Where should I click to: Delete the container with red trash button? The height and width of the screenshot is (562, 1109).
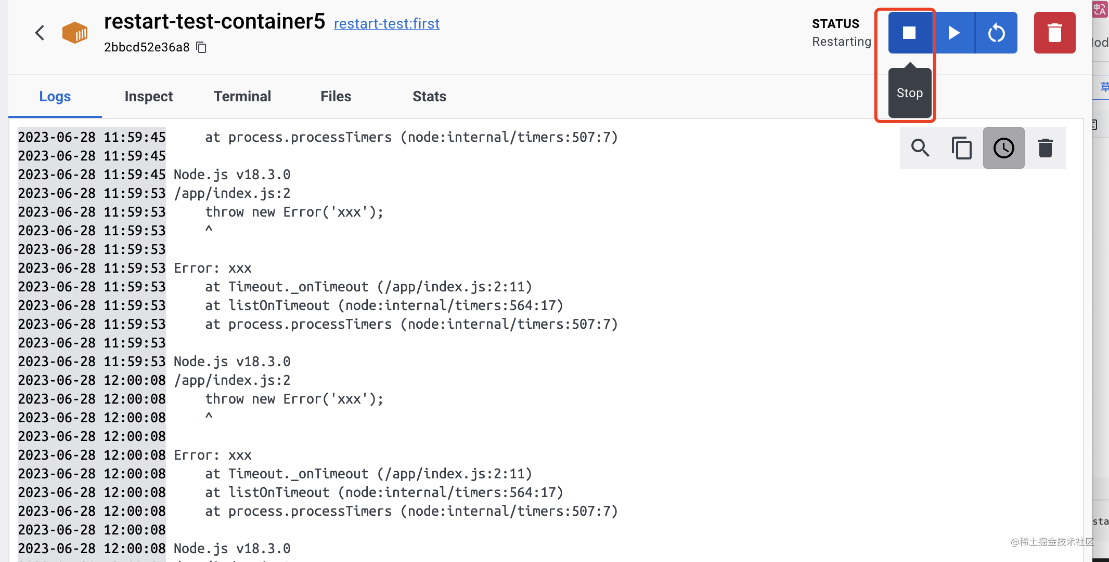pos(1054,33)
